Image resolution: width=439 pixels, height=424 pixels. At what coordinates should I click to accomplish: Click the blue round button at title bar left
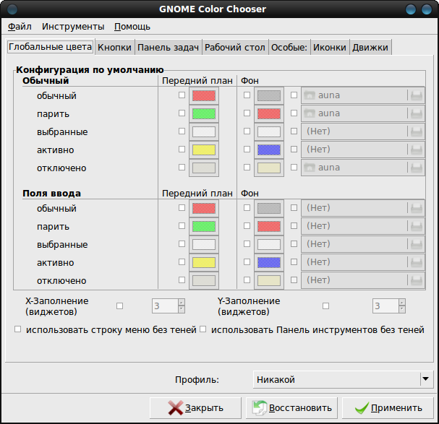point(12,9)
